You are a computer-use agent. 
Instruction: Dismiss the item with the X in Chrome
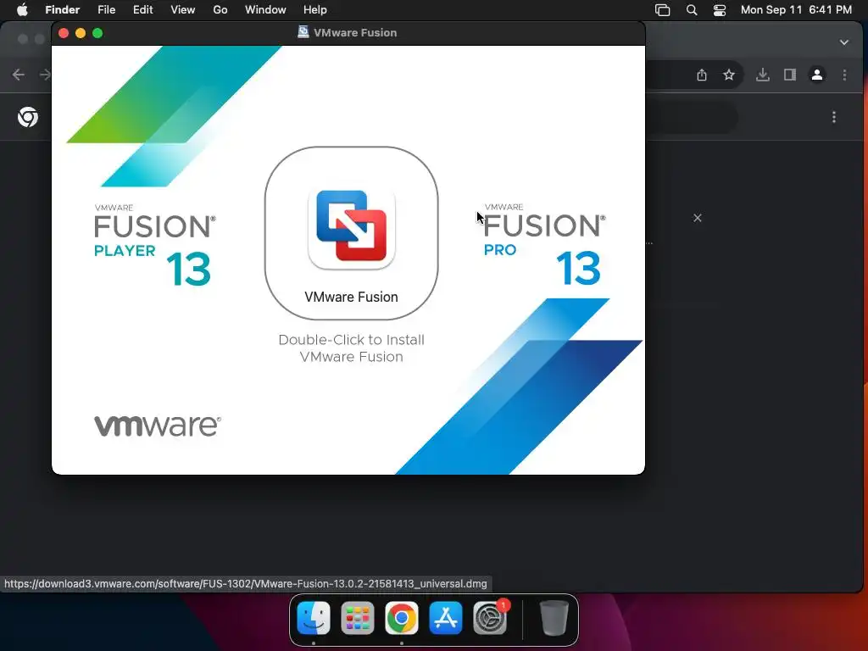[698, 218]
